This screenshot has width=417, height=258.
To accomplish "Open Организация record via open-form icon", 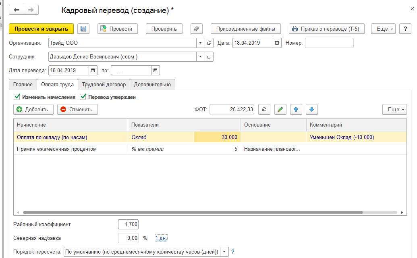I will point(209,43).
